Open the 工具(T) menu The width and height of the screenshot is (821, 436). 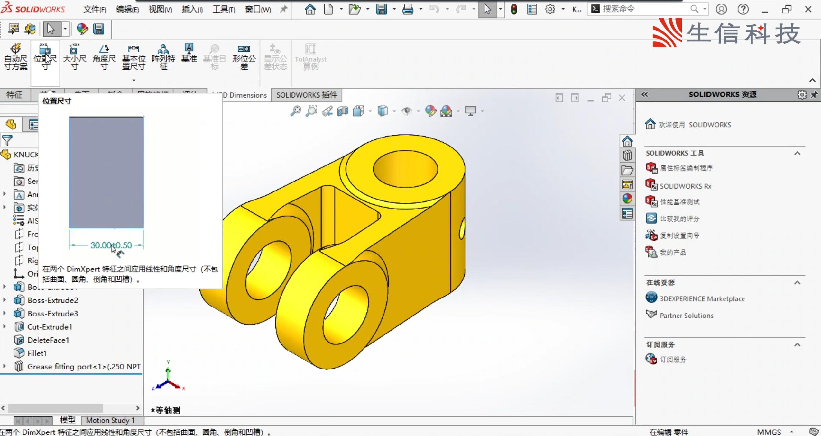[x=224, y=9]
